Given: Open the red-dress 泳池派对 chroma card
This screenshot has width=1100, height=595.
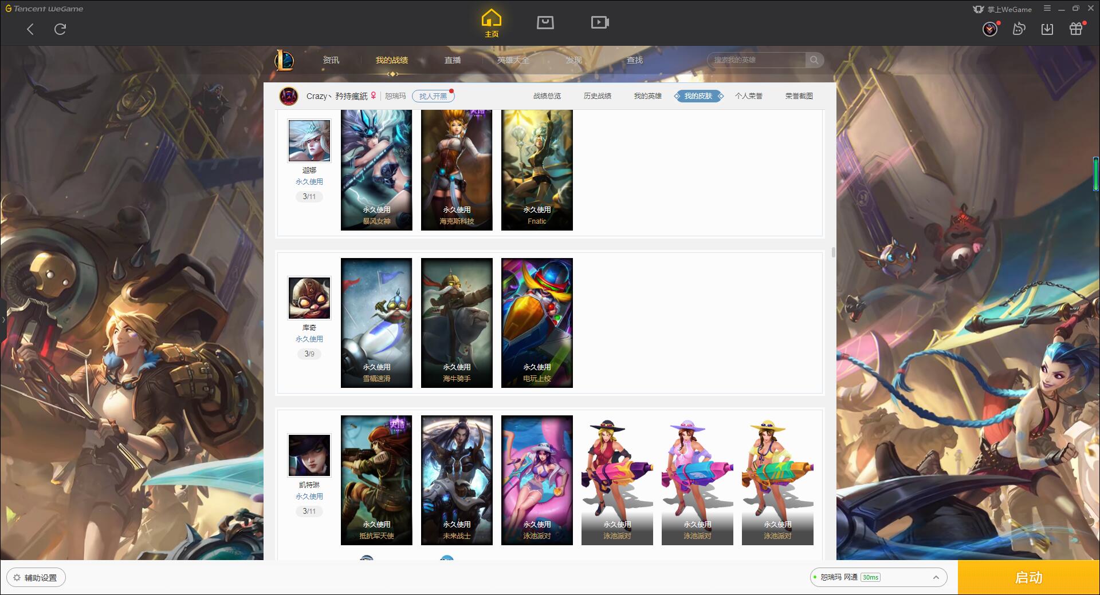Looking at the screenshot, I should [617, 480].
